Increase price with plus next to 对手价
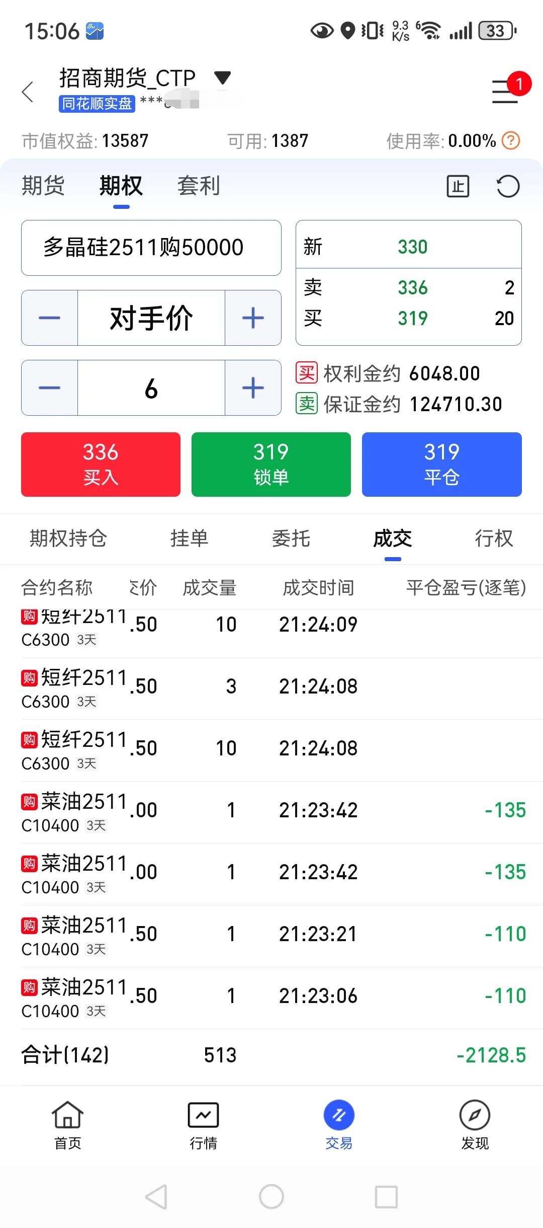Viewport: 543px width, 1228px height. pos(253,318)
